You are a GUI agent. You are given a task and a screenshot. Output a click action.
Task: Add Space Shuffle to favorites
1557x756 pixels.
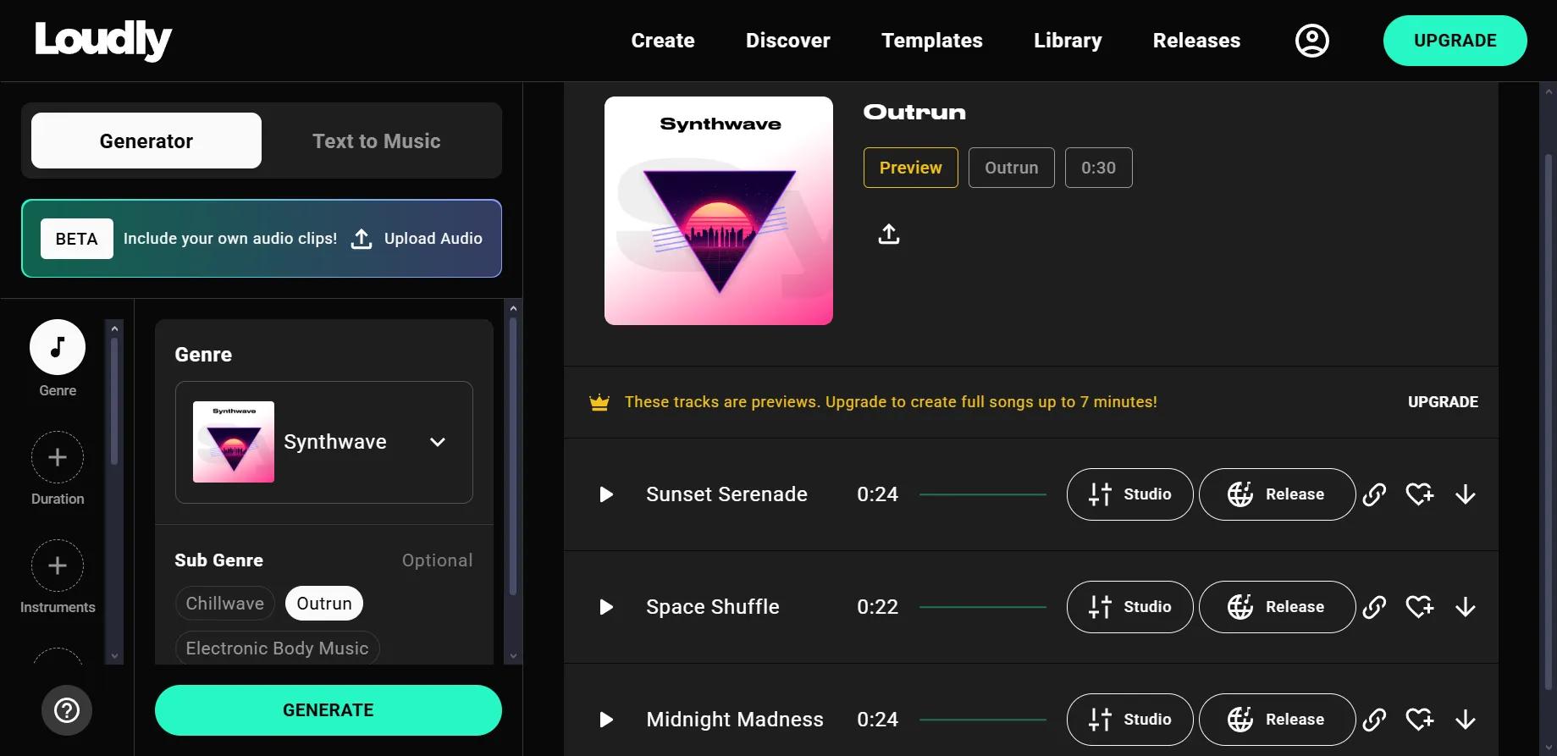click(x=1419, y=607)
